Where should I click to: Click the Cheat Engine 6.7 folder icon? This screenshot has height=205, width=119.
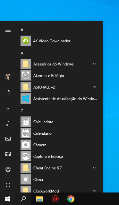(x=26, y=168)
